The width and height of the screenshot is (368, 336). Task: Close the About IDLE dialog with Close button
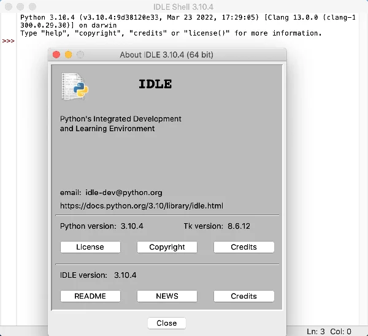pyautogui.click(x=167, y=323)
